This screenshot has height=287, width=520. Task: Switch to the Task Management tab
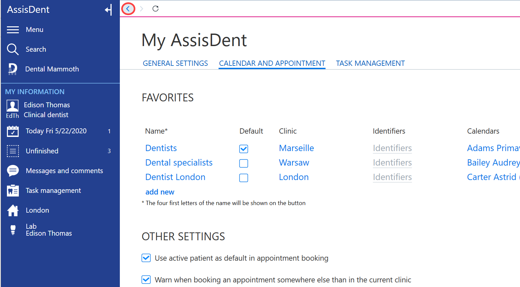point(370,63)
